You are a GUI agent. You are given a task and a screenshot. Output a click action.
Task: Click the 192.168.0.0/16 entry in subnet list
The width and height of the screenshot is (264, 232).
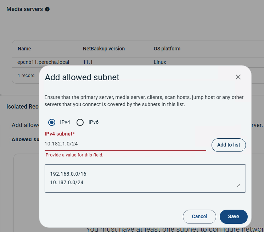[68, 174]
